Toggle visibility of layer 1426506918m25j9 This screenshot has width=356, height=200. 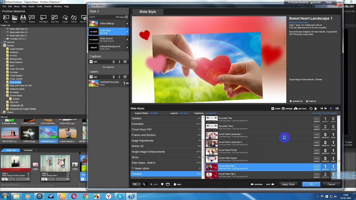click(127, 83)
